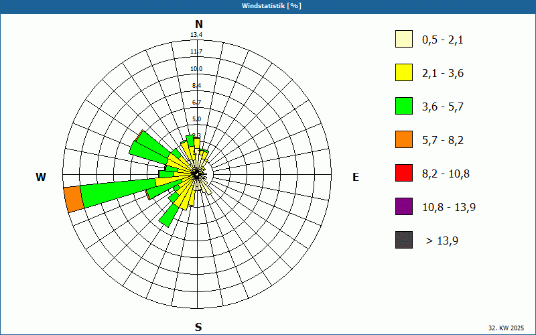Click the E compass label
536x335 pixels.
[356, 177]
